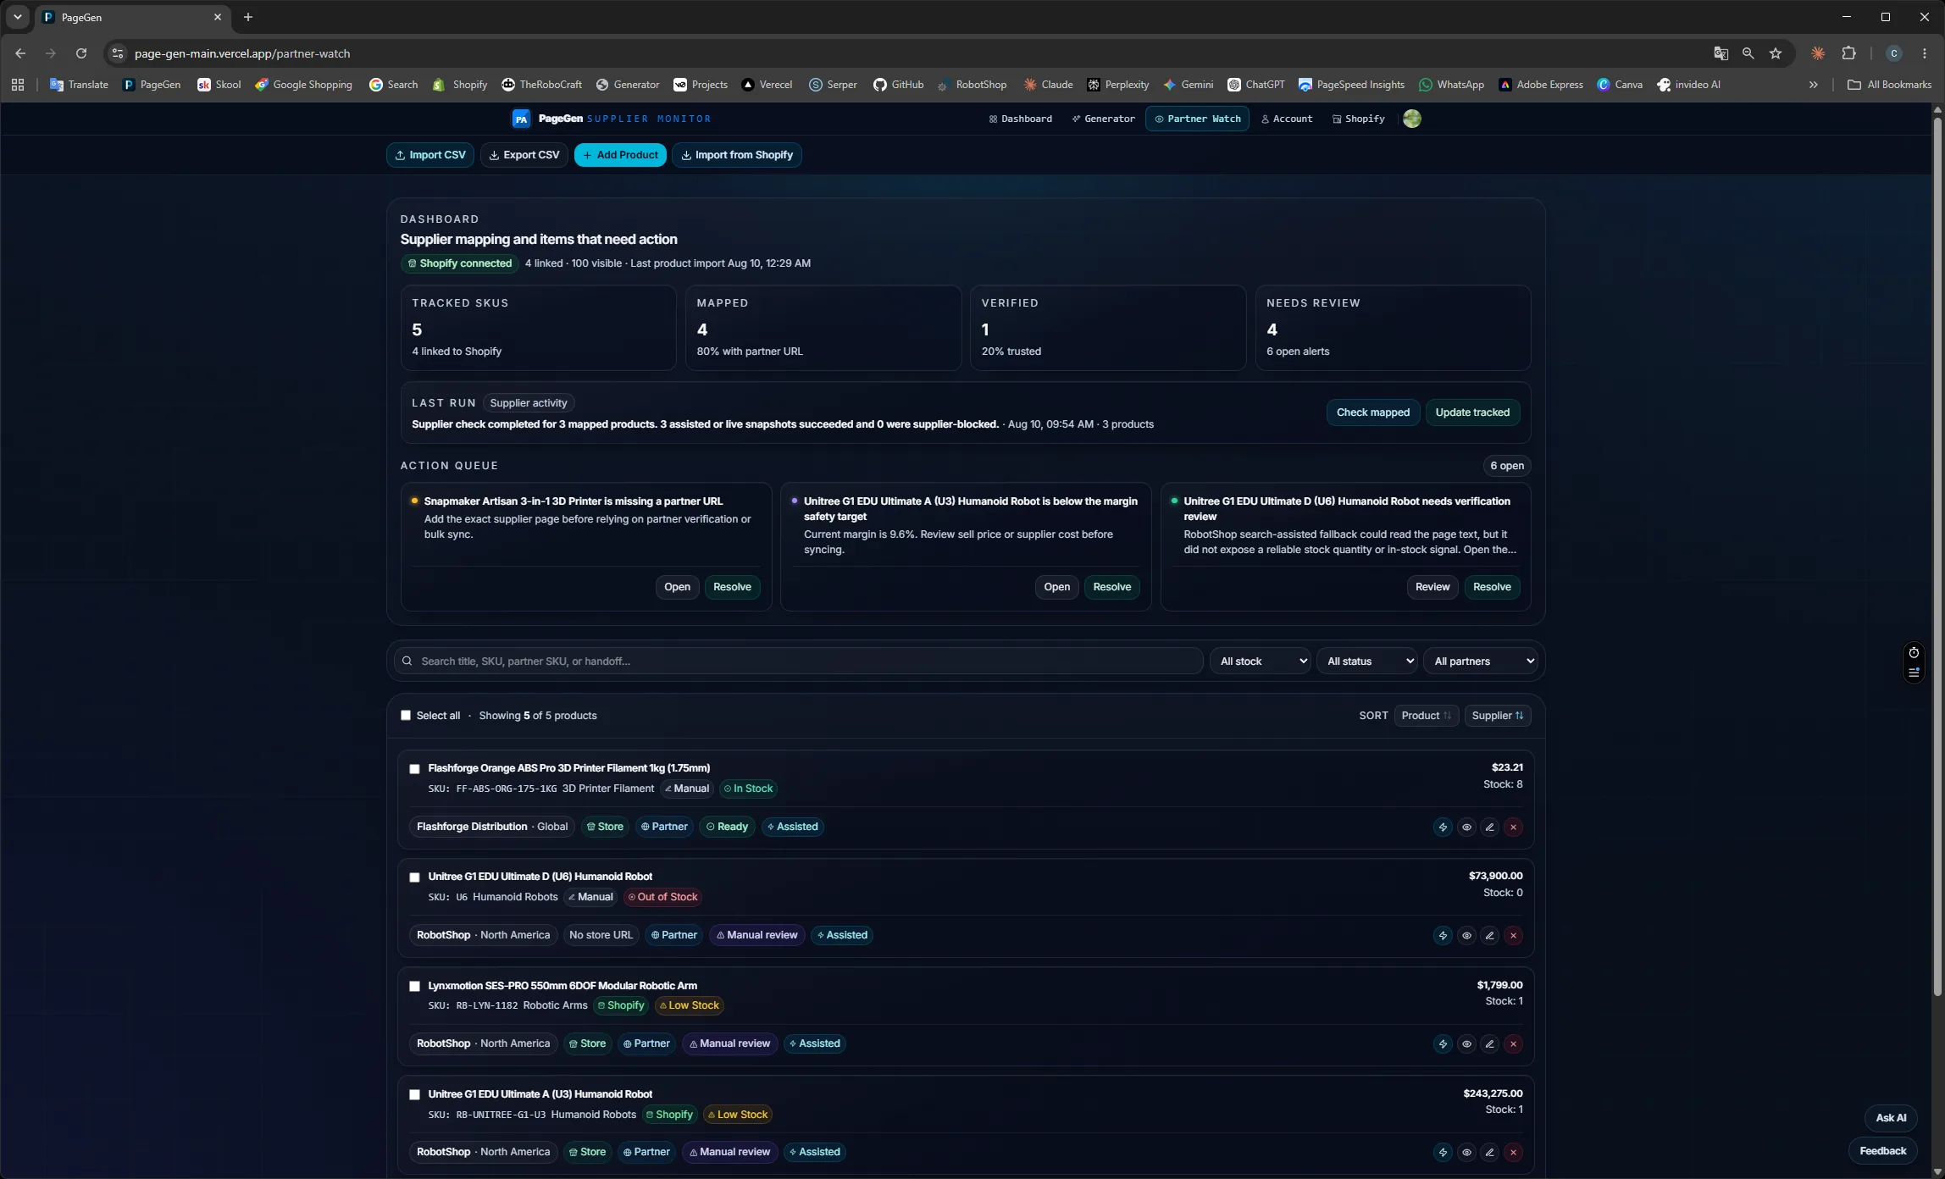
Task: Click the browser extensions puzzle icon
Action: coord(1849,53)
